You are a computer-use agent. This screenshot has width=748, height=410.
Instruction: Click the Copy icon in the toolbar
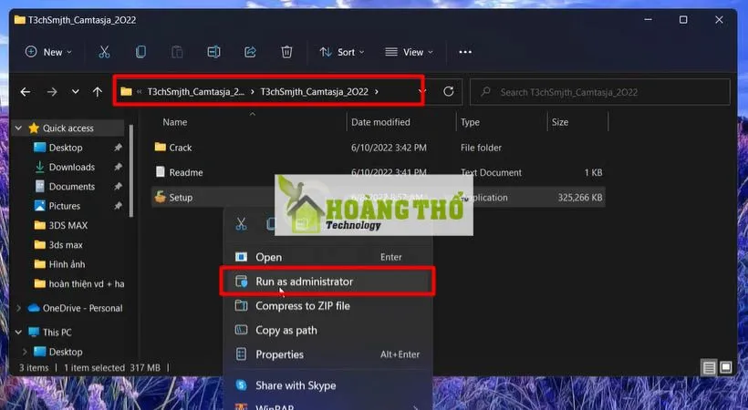pos(140,52)
